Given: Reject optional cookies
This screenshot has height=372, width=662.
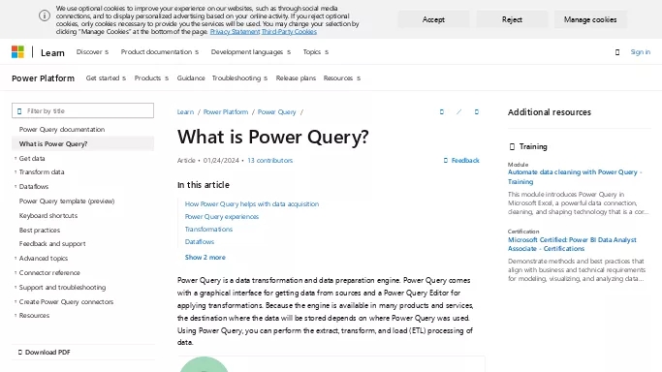Looking at the screenshot, I should pyautogui.click(x=512, y=19).
